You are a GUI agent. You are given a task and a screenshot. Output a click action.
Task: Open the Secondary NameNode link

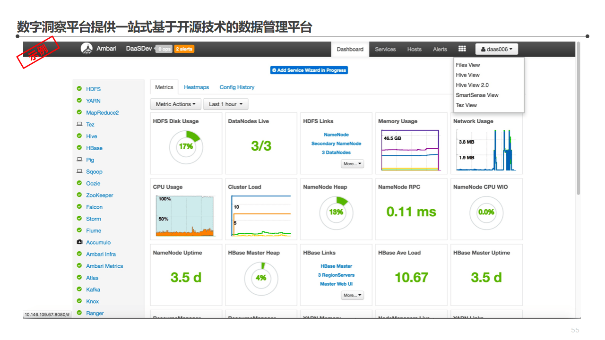click(x=336, y=144)
